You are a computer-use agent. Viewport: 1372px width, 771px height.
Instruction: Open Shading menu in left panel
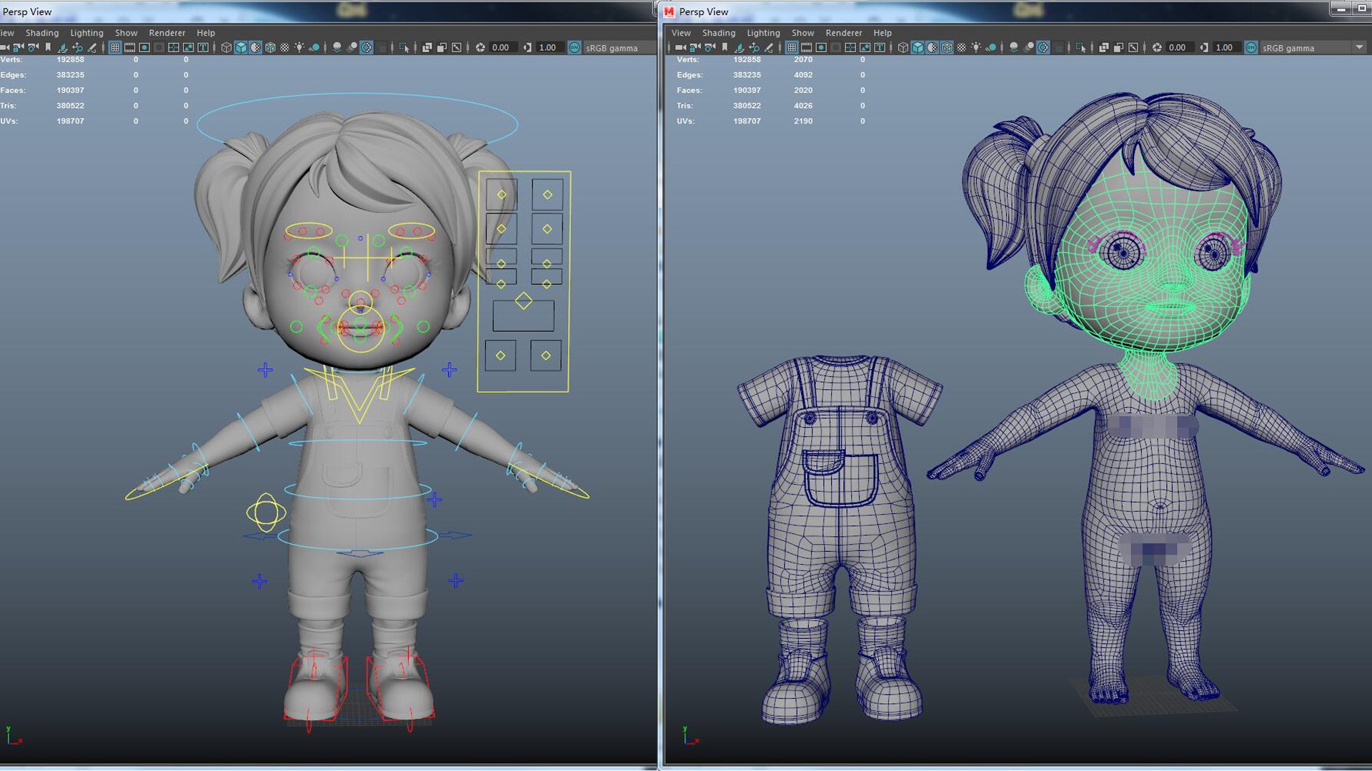[42, 33]
